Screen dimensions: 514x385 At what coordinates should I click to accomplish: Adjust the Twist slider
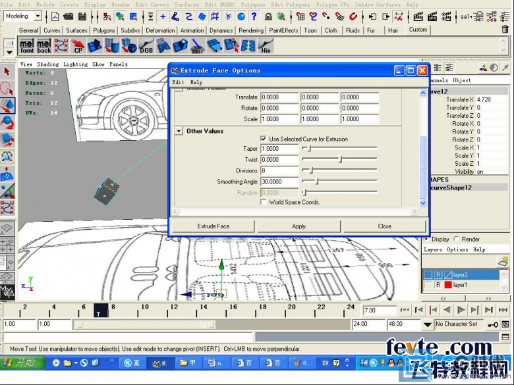point(339,159)
